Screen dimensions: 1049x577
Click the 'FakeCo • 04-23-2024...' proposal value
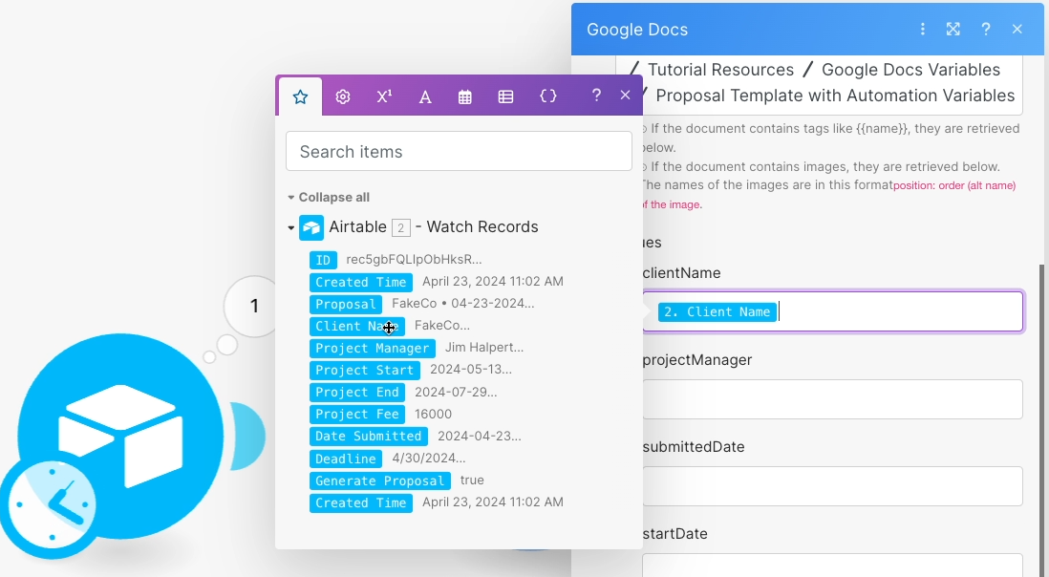pyautogui.click(x=463, y=304)
